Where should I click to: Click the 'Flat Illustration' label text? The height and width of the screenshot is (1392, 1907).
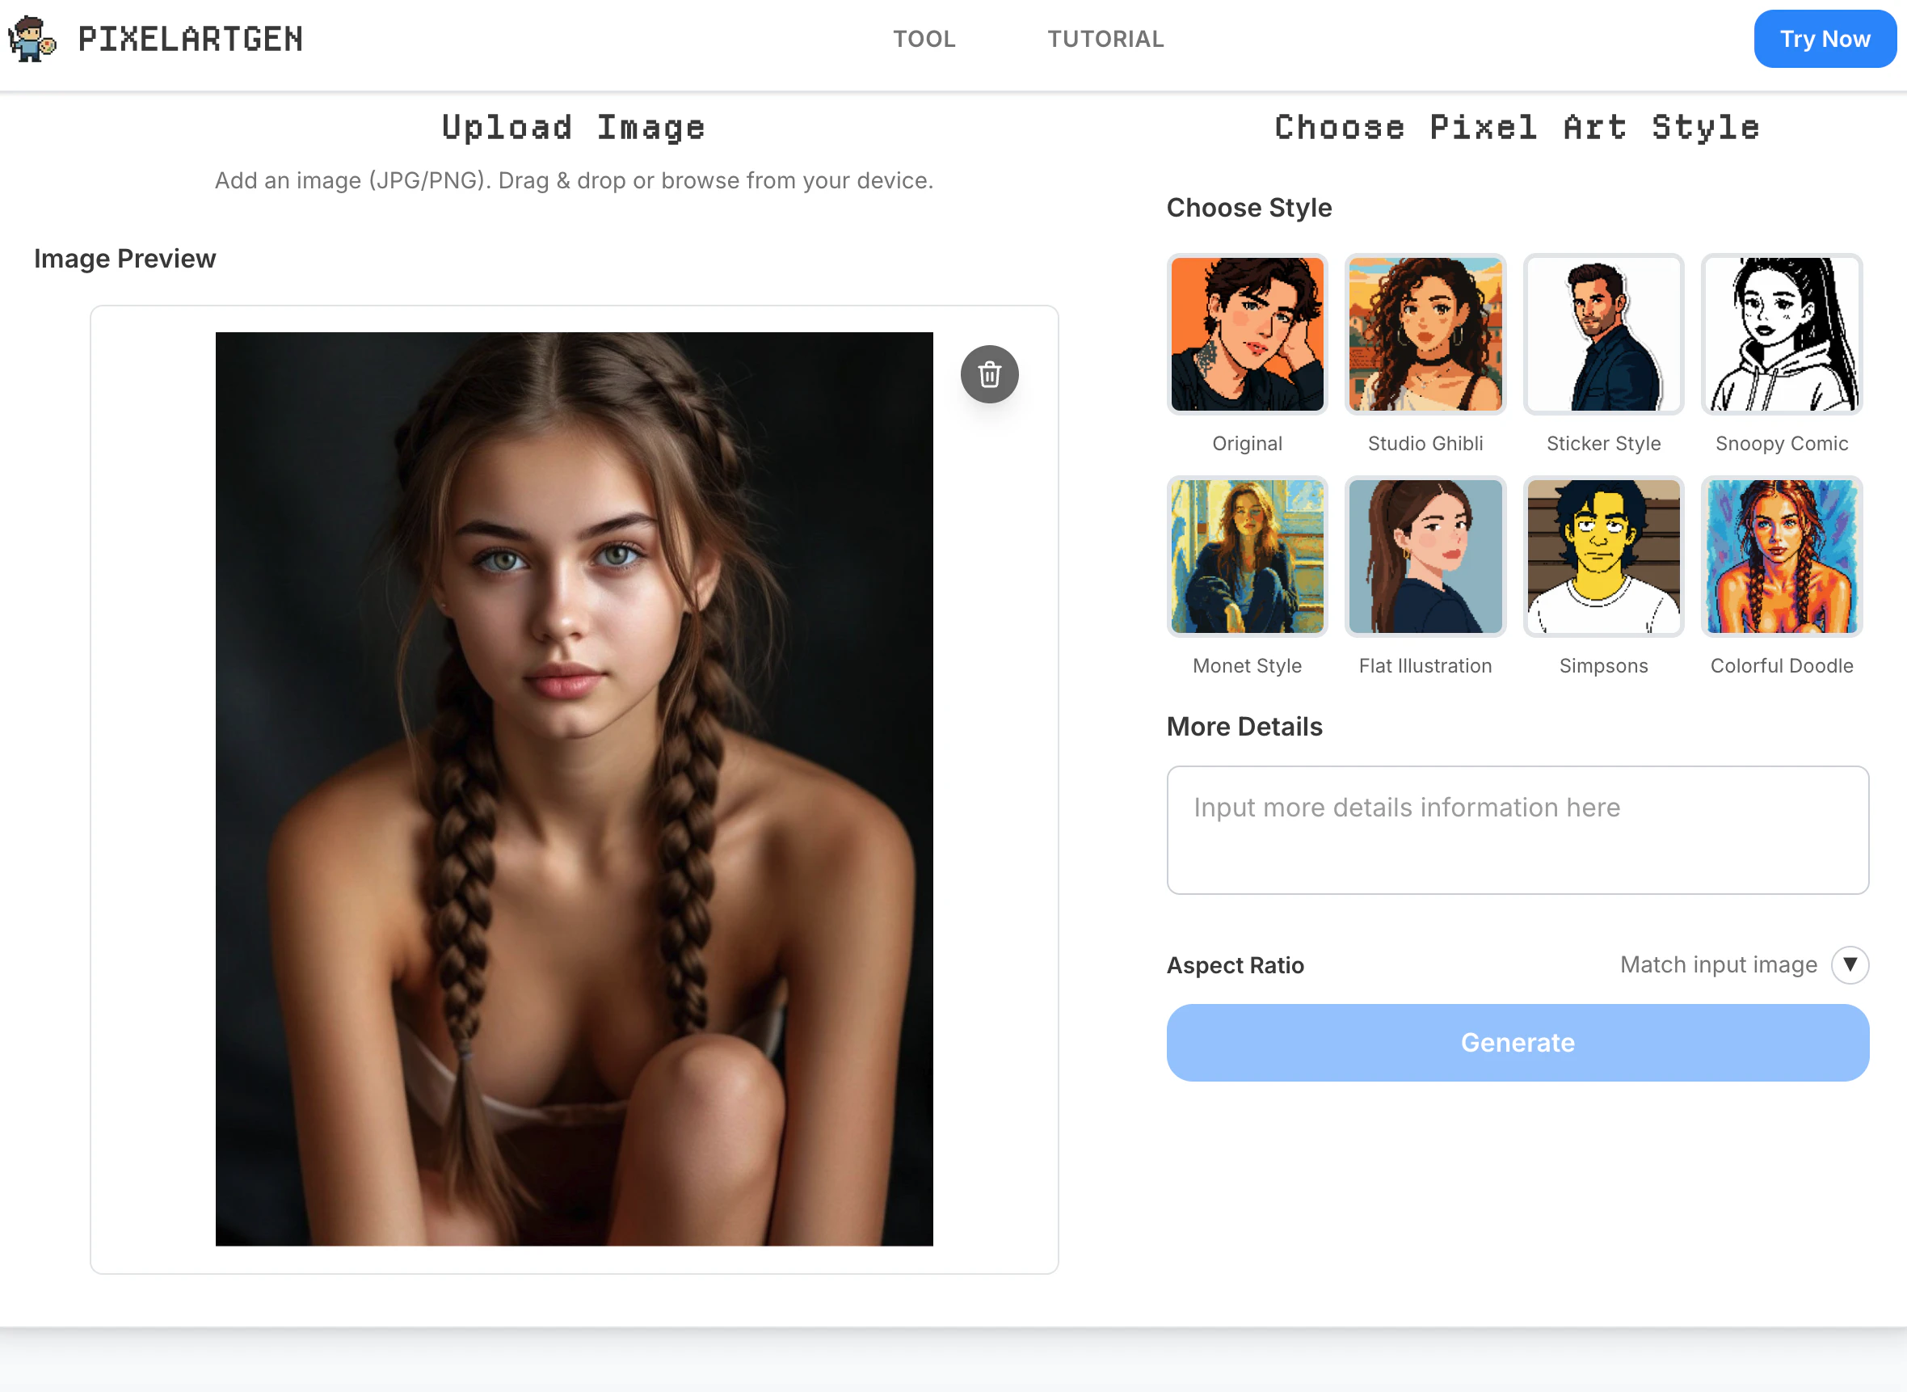[x=1425, y=665]
